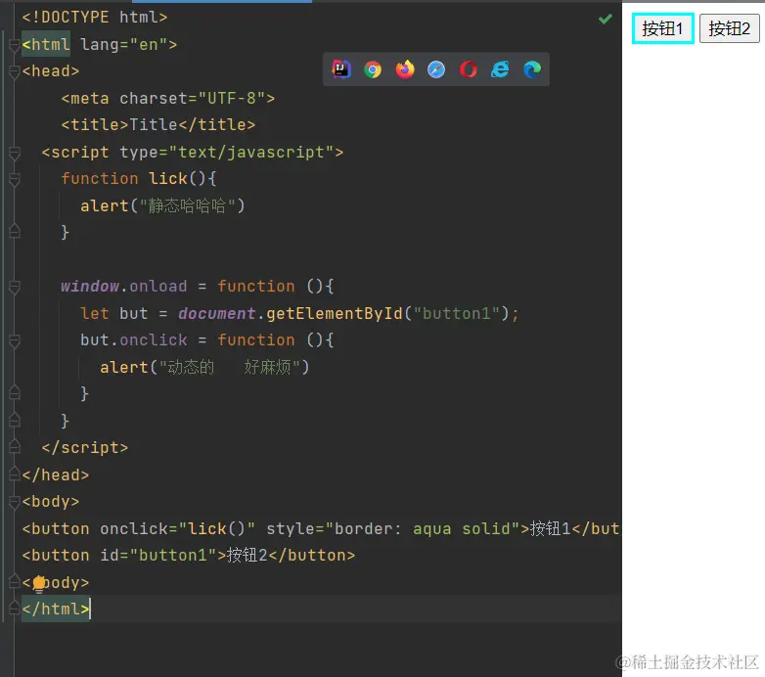Click the alert("静态哈哈哈") call
The height and width of the screenshot is (677, 765).
tap(163, 205)
